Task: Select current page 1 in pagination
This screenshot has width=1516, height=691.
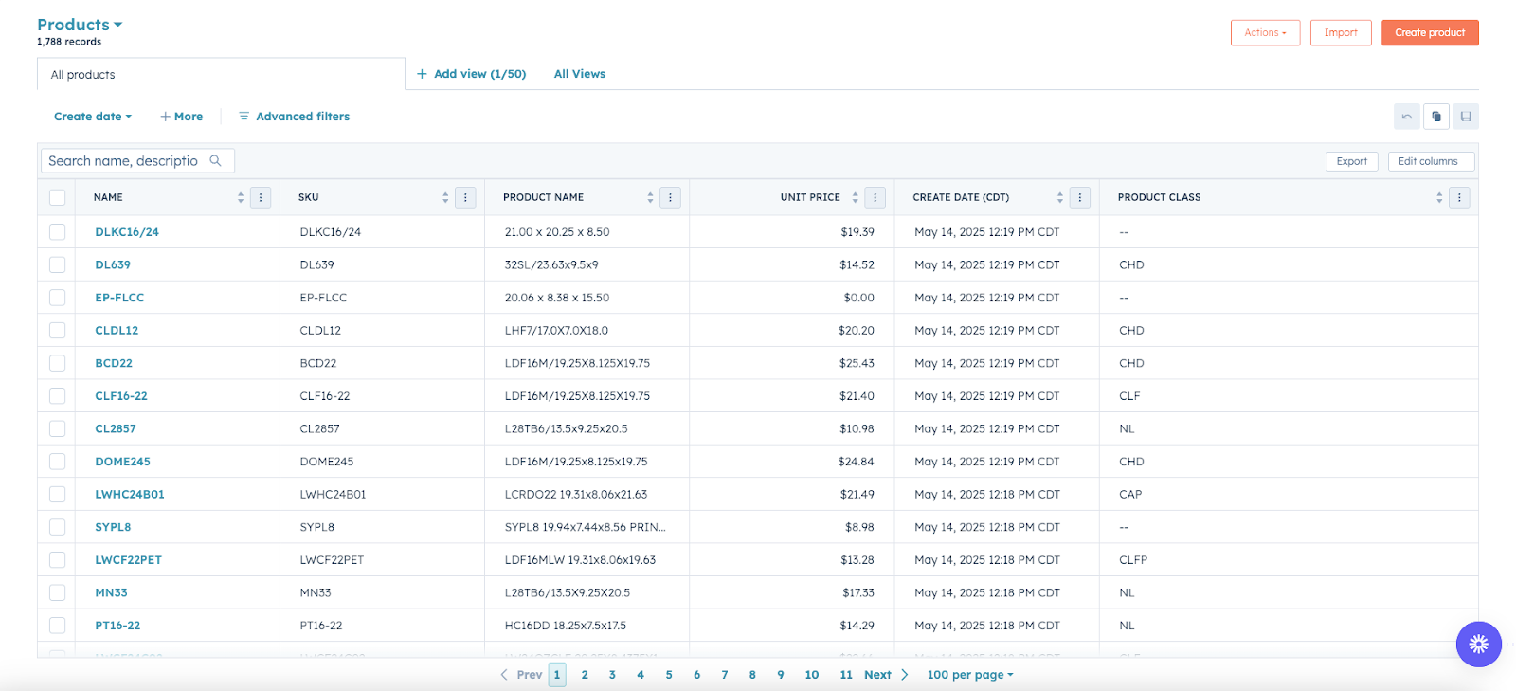Action: pos(557,675)
